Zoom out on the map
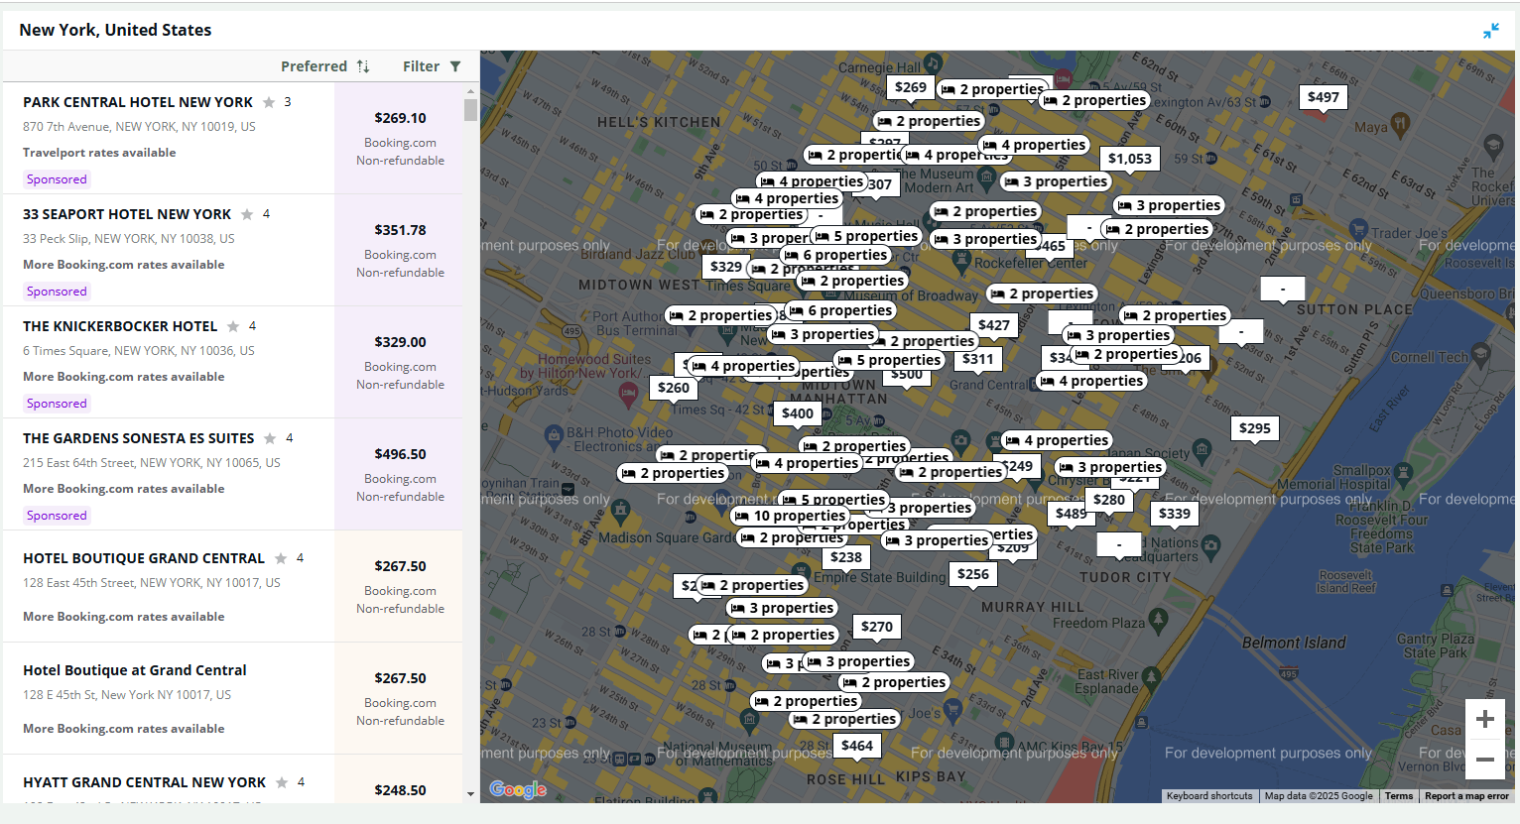The image size is (1520, 824). [1484, 761]
